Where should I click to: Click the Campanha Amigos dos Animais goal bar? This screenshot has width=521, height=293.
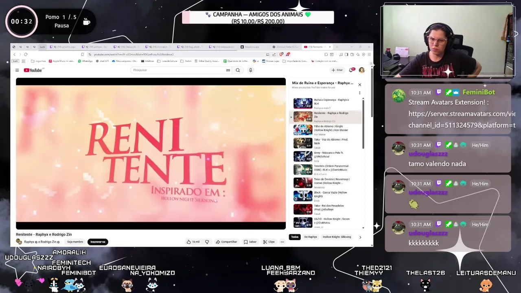coord(258,17)
